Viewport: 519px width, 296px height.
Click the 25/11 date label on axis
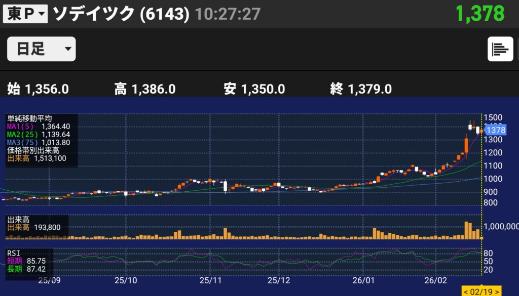211,280
